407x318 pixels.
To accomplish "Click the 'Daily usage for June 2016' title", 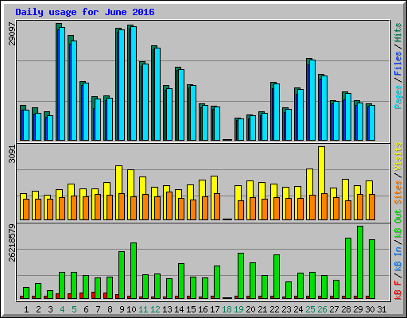I will click(85, 12).
